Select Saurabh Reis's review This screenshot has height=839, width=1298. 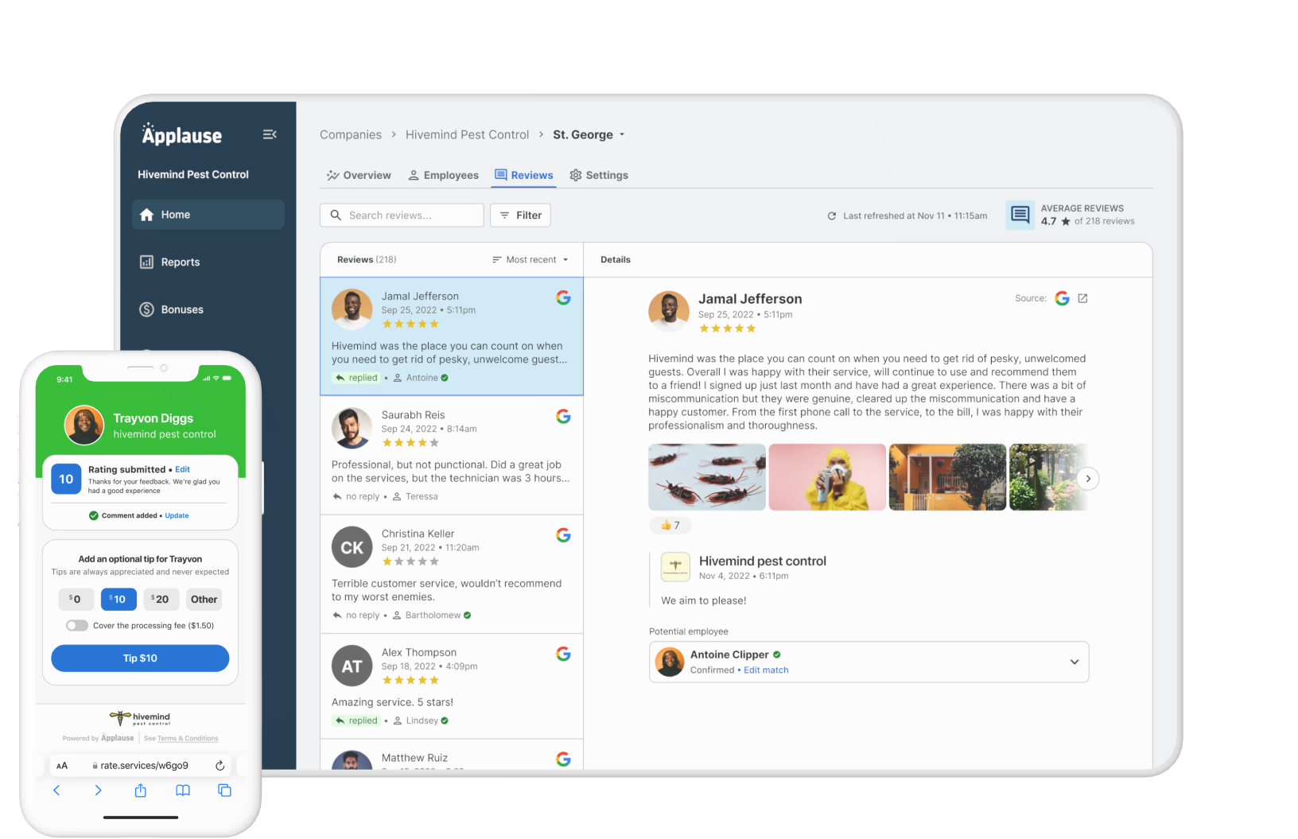(452, 455)
